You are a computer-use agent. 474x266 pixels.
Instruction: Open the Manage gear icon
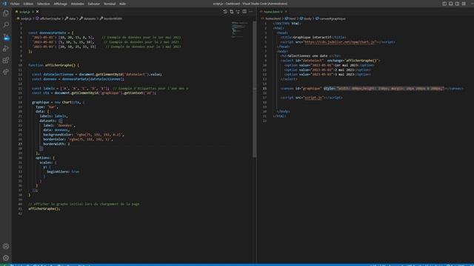coord(6,258)
